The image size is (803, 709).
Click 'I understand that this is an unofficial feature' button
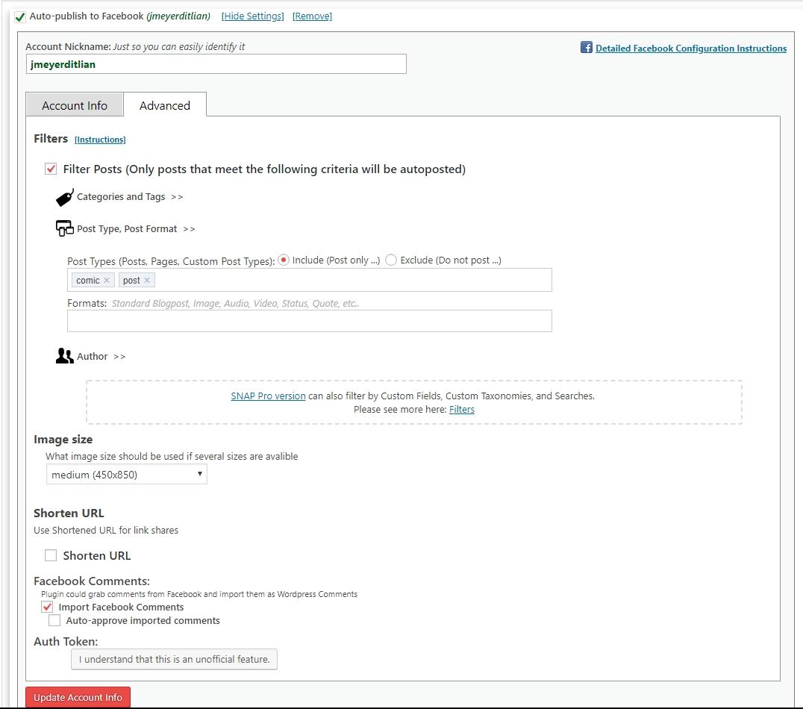[x=174, y=659]
